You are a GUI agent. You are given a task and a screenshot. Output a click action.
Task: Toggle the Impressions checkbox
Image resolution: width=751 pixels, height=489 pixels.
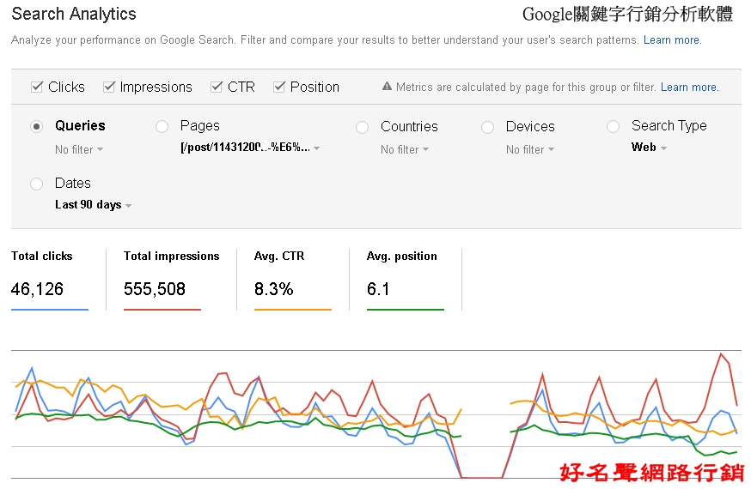pyautogui.click(x=109, y=87)
